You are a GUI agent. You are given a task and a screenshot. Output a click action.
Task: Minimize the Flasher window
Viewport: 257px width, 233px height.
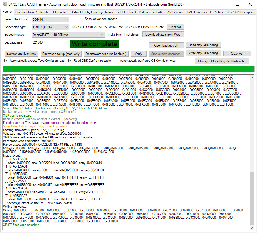[225, 4]
